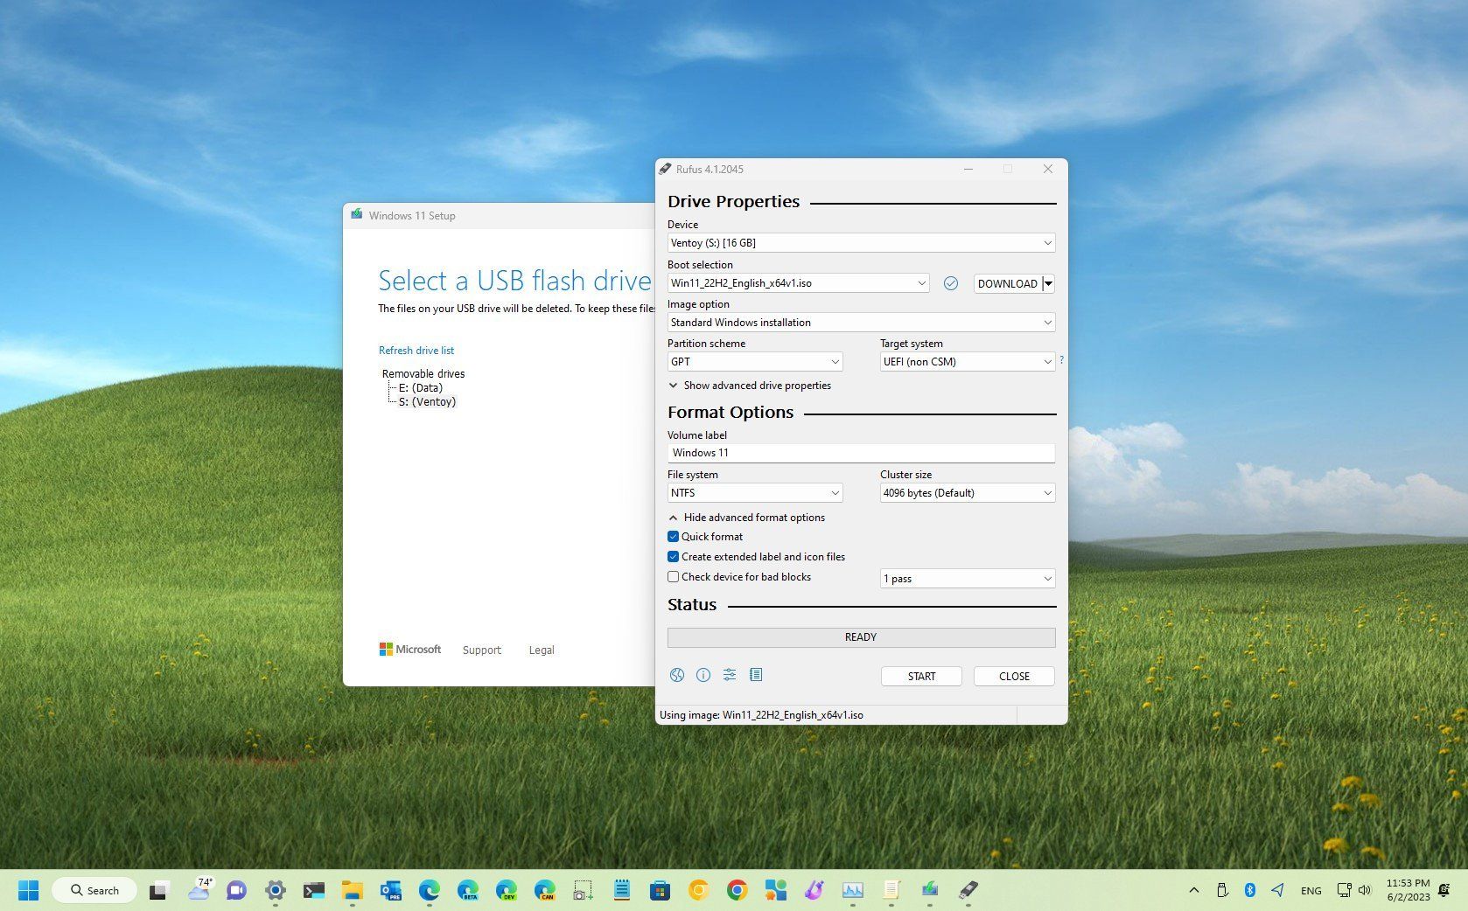Open Rufus language selection globe icon
The width and height of the screenshot is (1468, 911).
click(676, 675)
